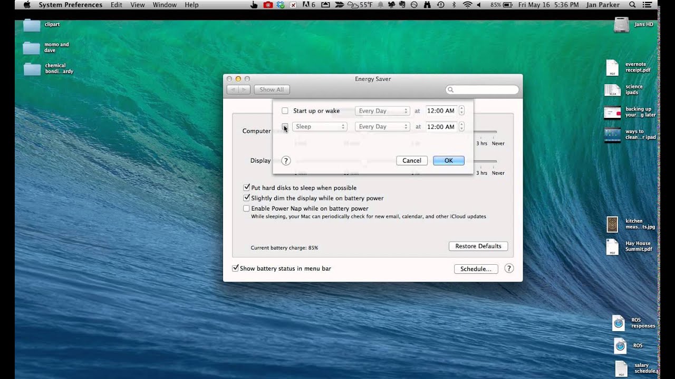Open the Apple menu
This screenshot has width=675, height=379.
(27, 5)
